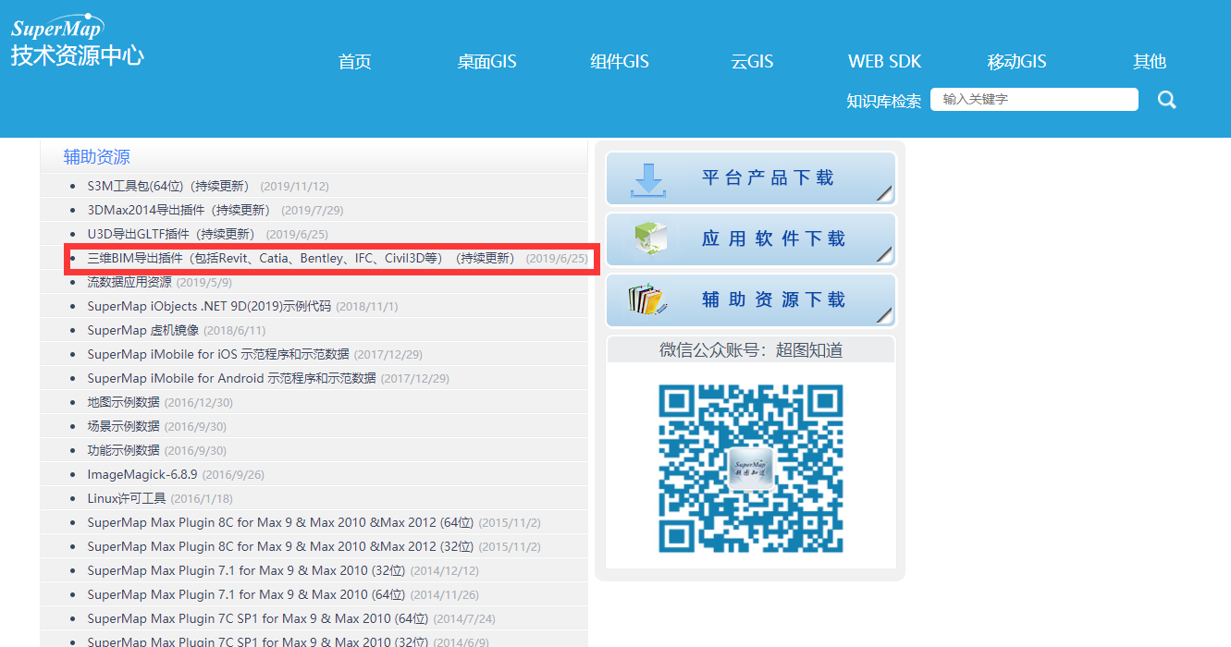Click the (2014/7/24) date text
Screen dimensions: 1231x647
pos(464,618)
